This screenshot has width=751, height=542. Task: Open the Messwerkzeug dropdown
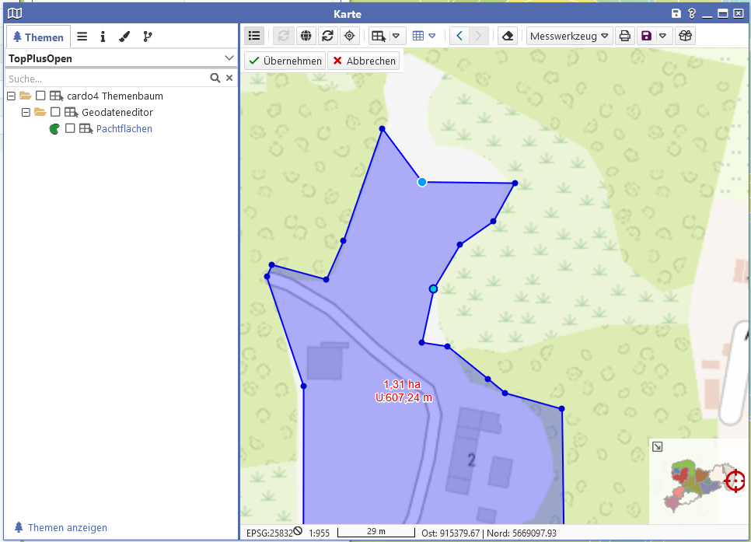pos(569,36)
